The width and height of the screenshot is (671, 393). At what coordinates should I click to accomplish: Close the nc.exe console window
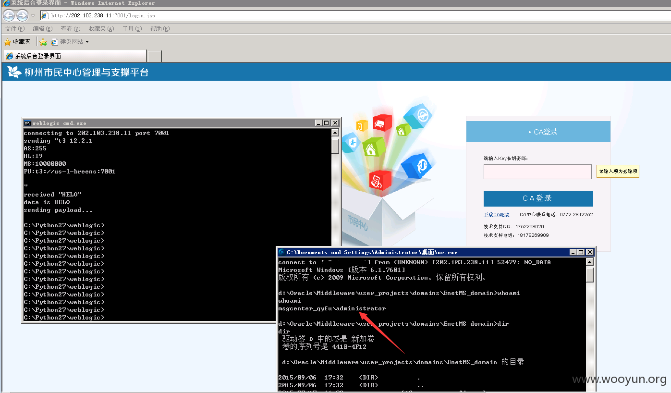click(x=590, y=252)
